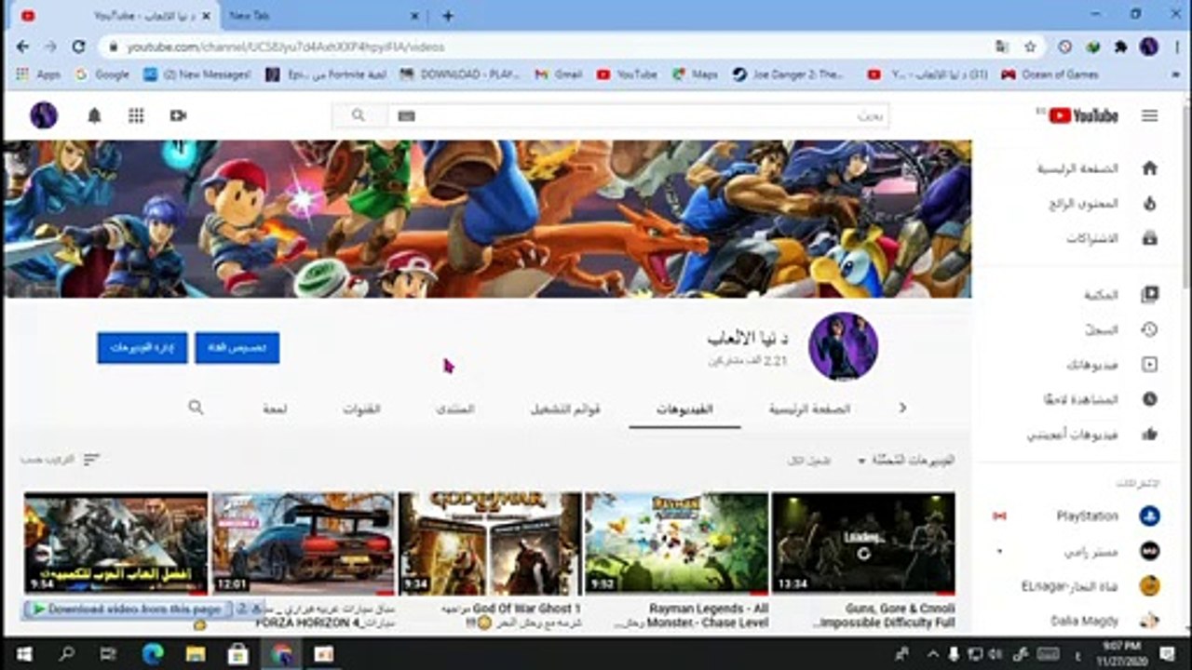Go back in Chrome
Image resolution: width=1192 pixels, height=670 pixels.
[22, 46]
